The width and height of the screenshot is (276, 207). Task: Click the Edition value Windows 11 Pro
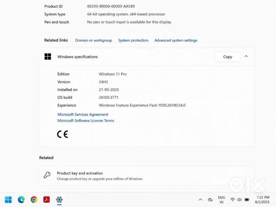pos(113,74)
